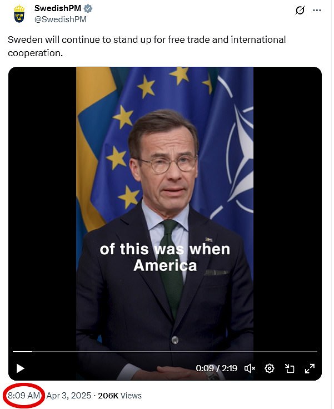Open the SwedishPM display name link

(58, 8)
